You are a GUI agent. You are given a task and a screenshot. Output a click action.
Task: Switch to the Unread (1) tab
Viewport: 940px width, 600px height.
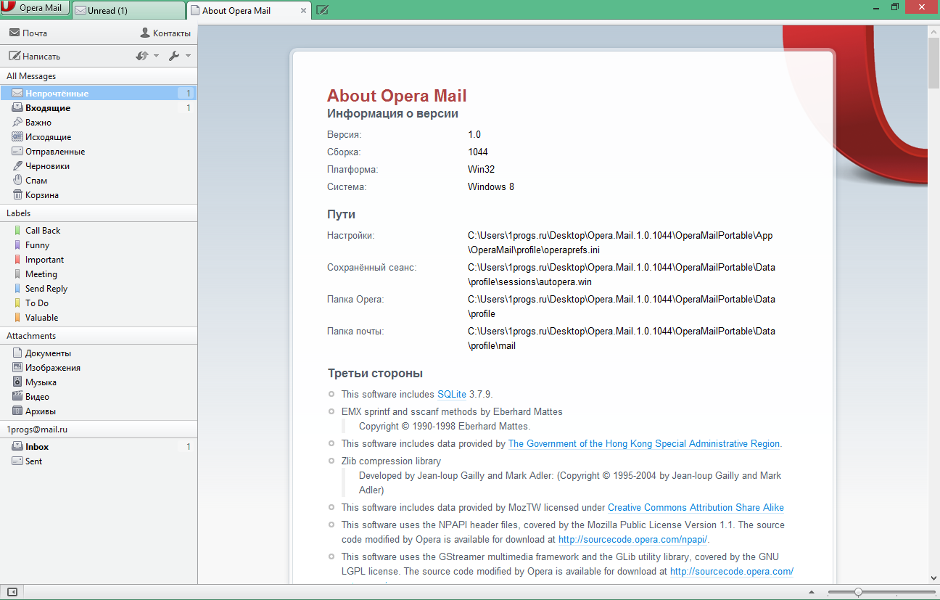[x=128, y=10]
